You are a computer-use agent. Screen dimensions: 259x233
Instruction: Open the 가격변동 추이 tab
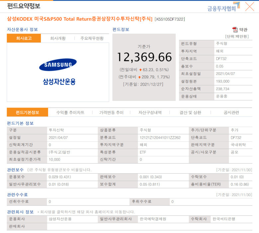[x=111, y=113]
